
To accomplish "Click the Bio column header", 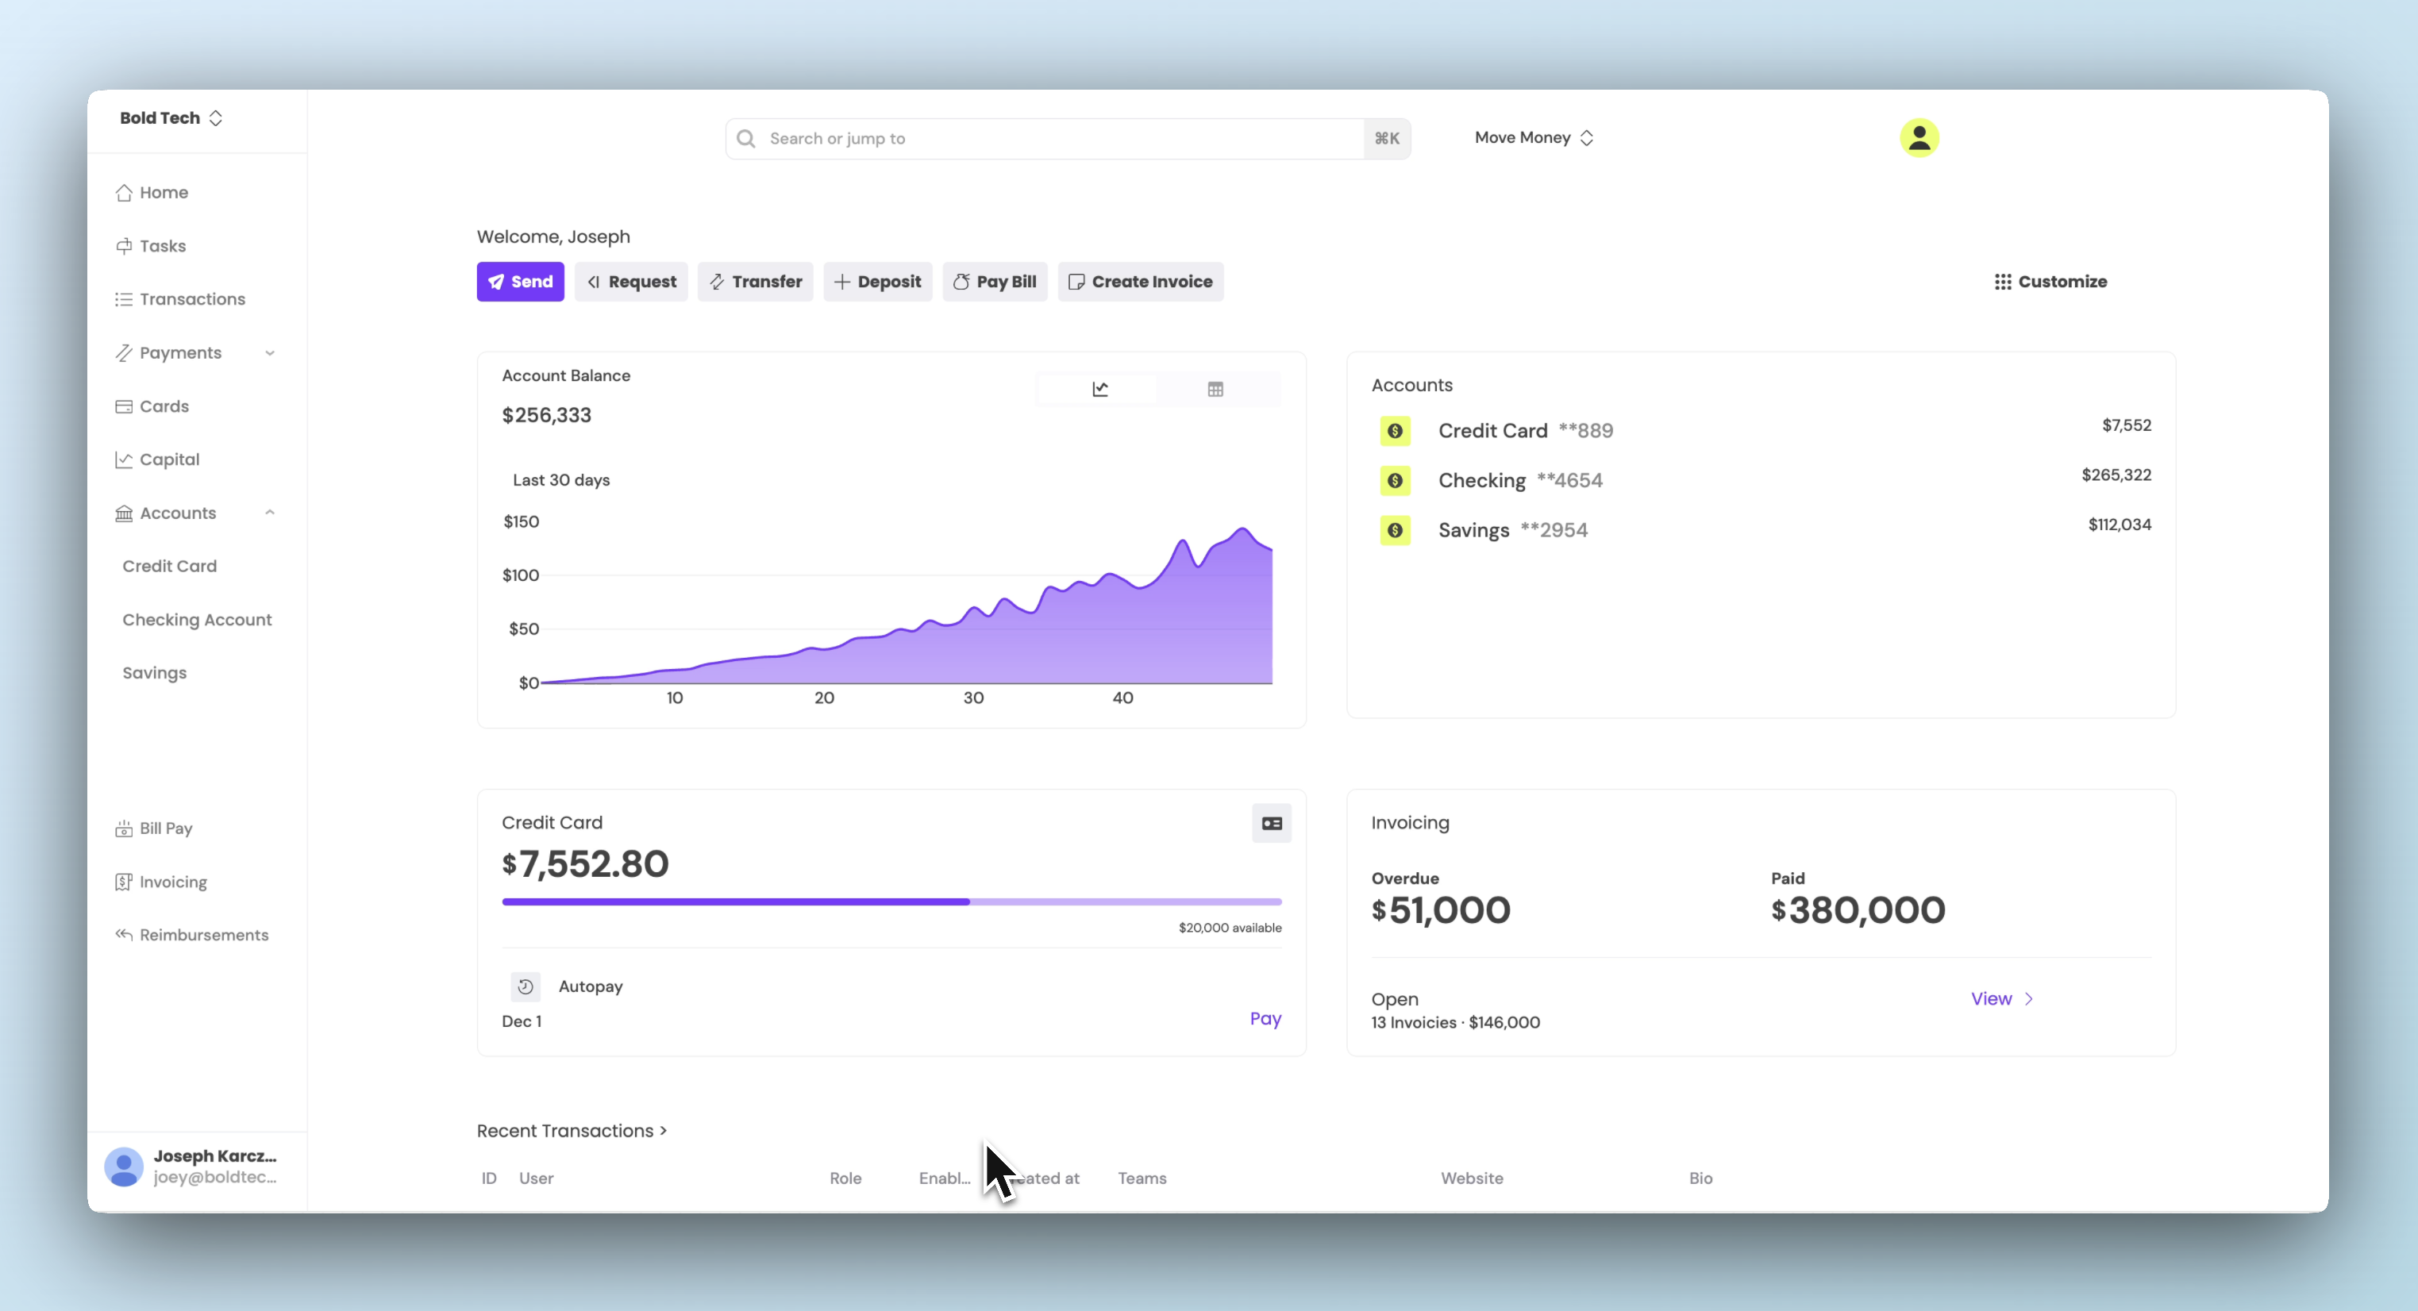I will click(x=1701, y=1178).
